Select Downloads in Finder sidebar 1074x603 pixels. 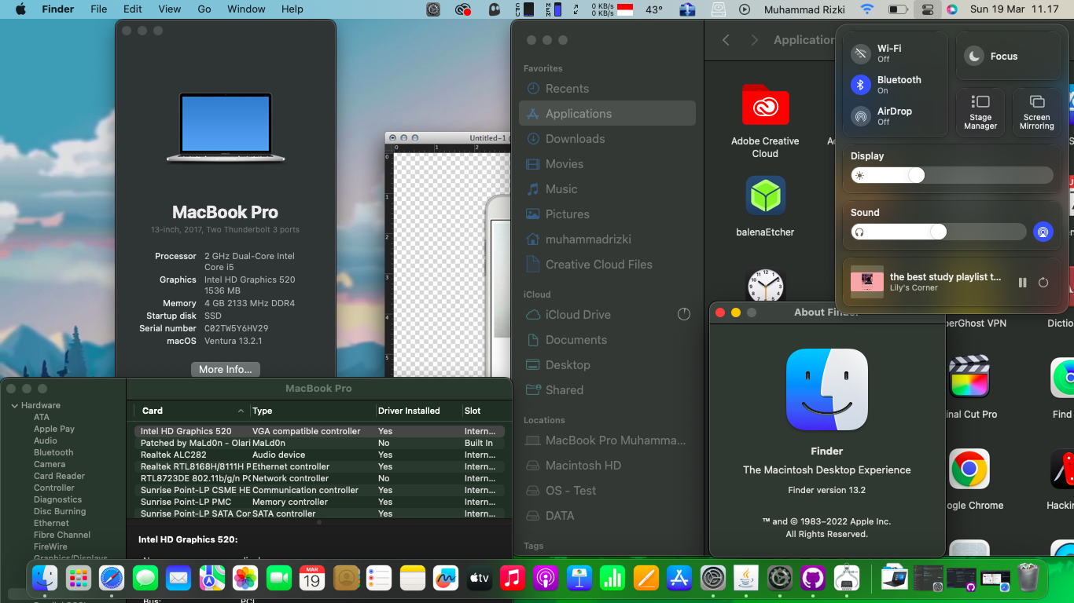pyautogui.click(x=575, y=139)
